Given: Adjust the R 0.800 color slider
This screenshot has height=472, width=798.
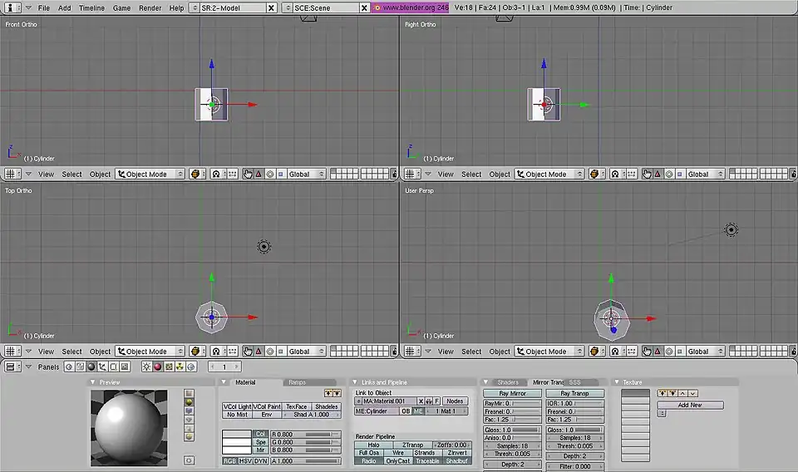Looking at the screenshot, I should point(304,434).
